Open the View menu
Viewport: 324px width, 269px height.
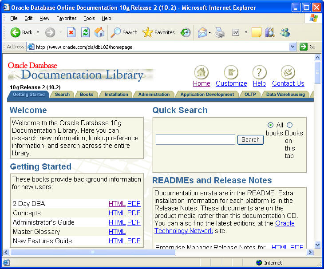tap(44, 18)
